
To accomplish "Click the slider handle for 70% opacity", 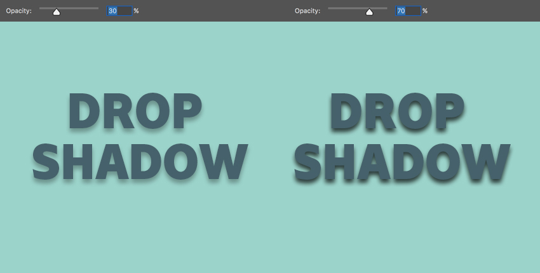I will [369, 11].
